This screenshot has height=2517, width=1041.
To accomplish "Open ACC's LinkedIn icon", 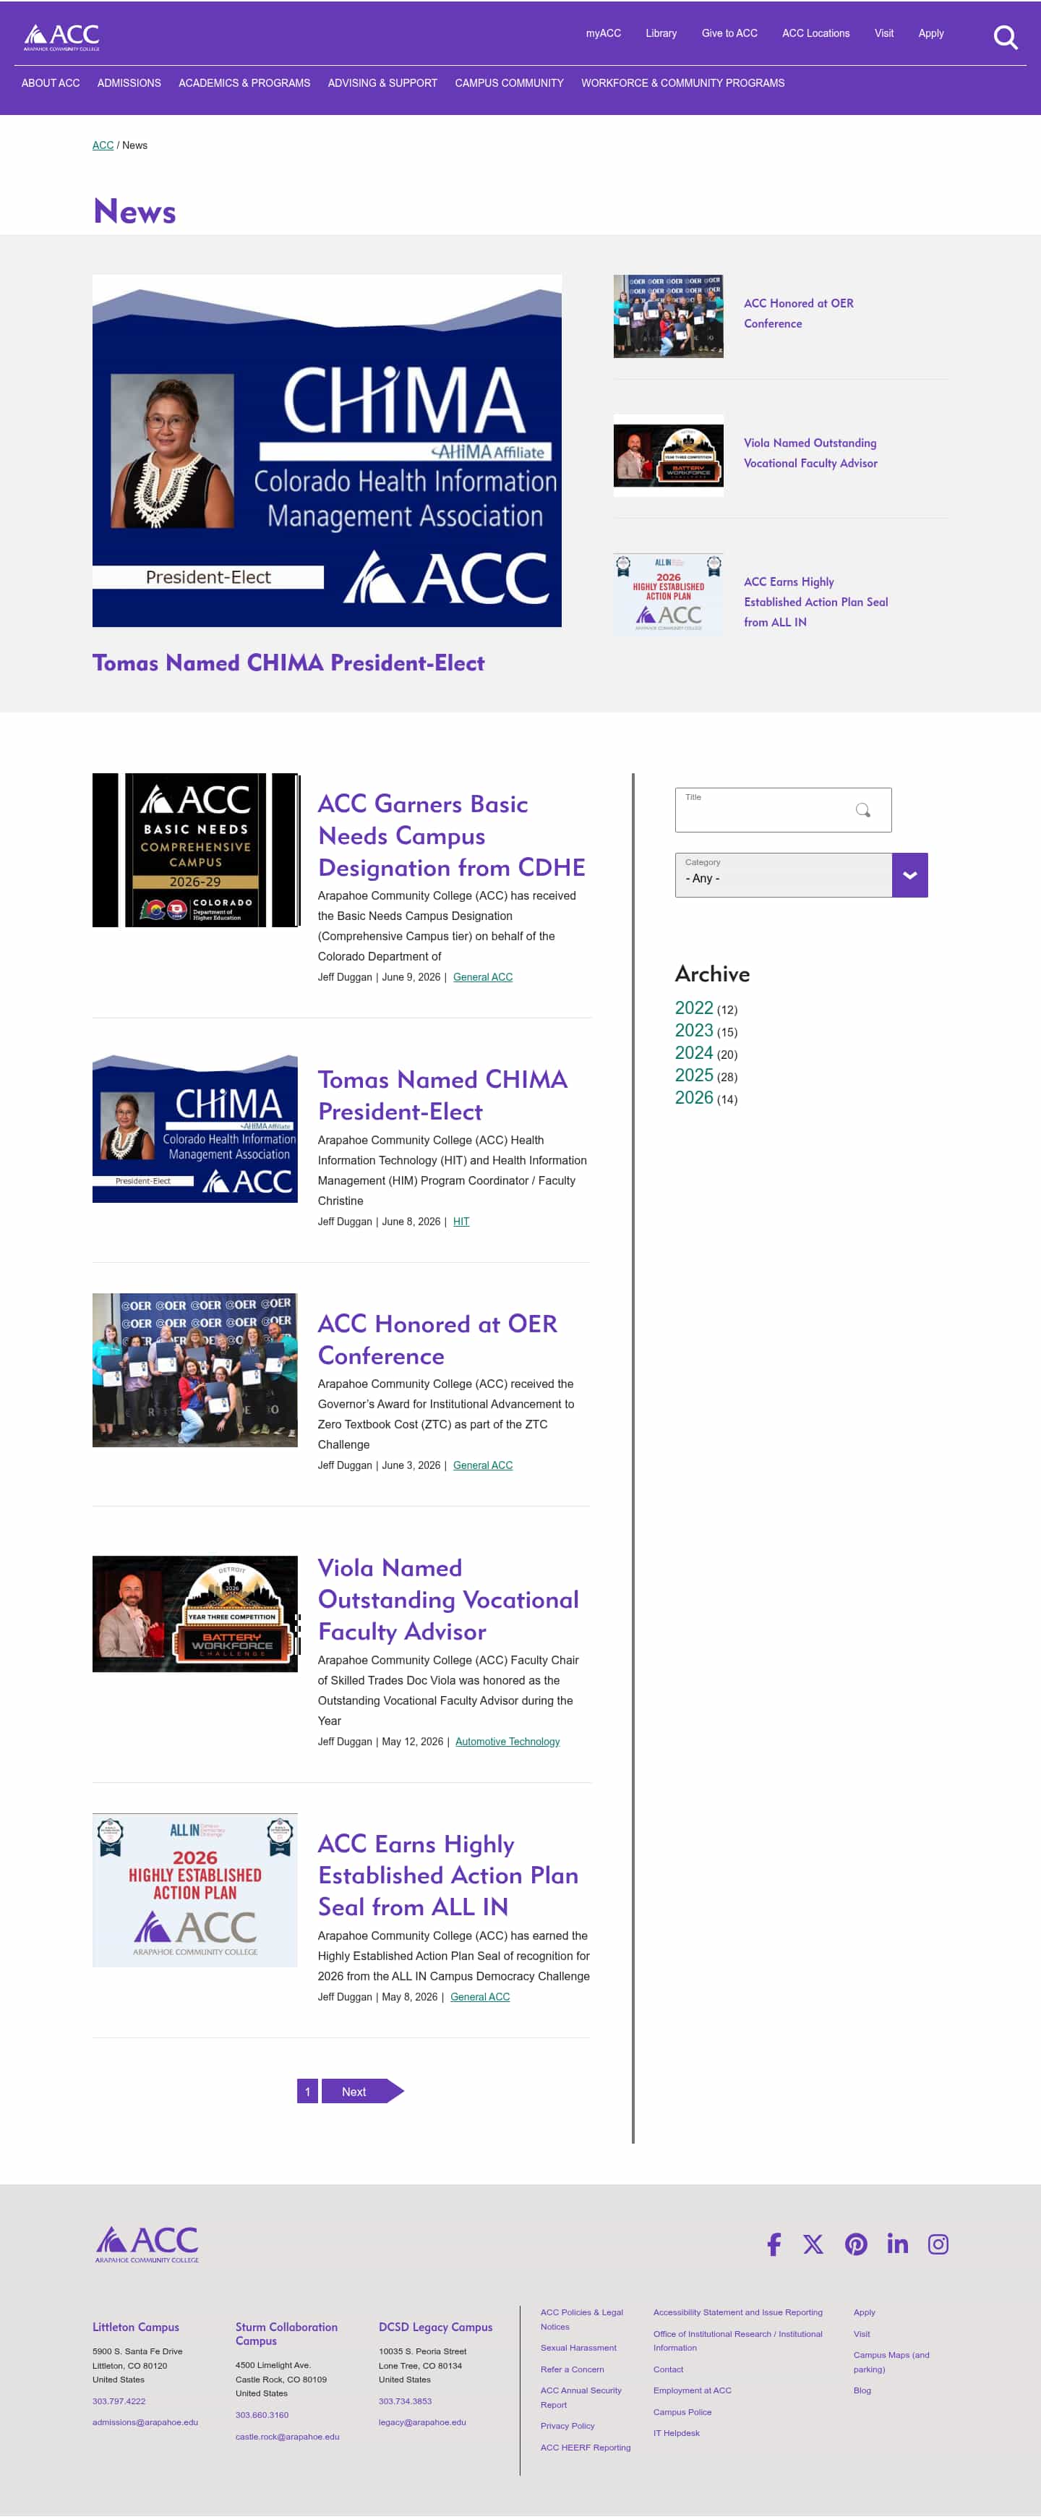I will coord(897,2244).
